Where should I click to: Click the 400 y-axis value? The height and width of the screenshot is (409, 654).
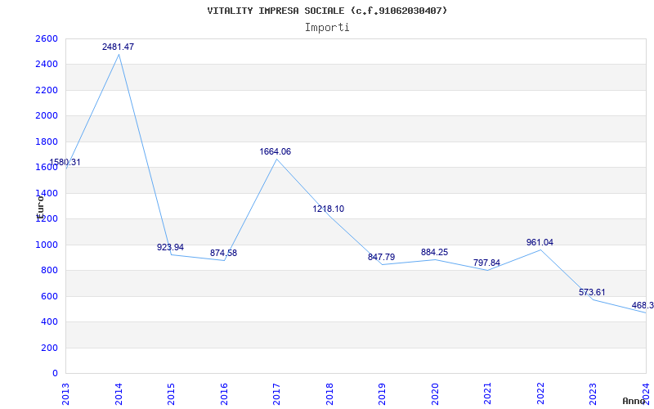click(x=50, y=321)
